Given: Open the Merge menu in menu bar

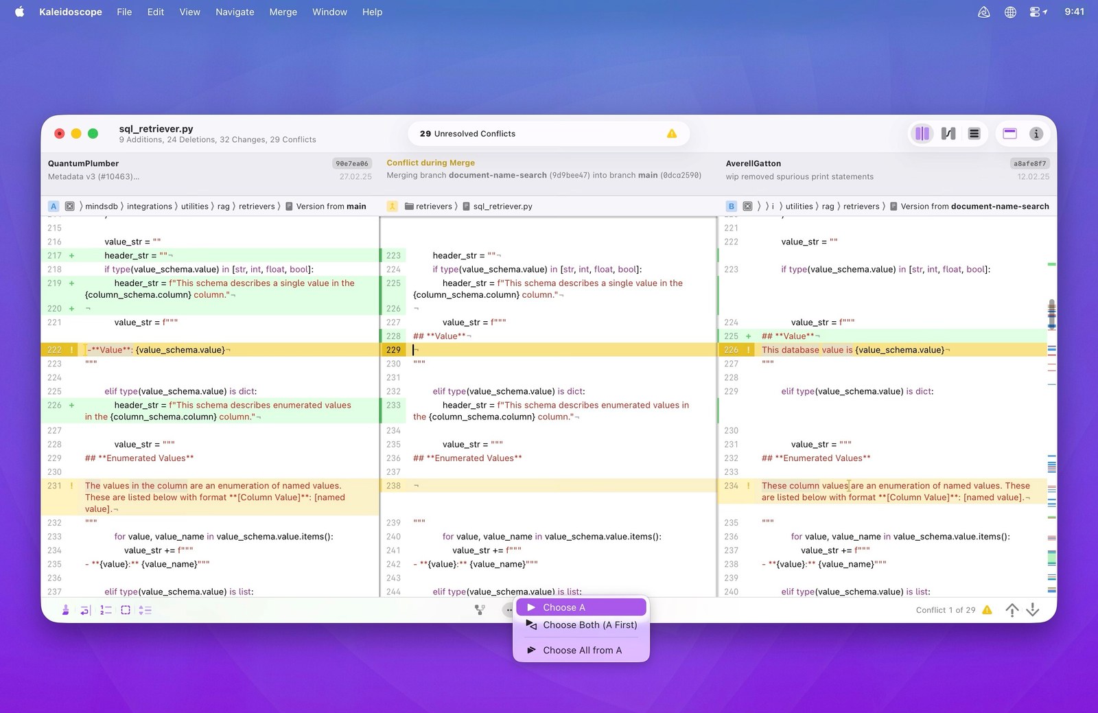Looking at the screenshot, I should [283, 12].
